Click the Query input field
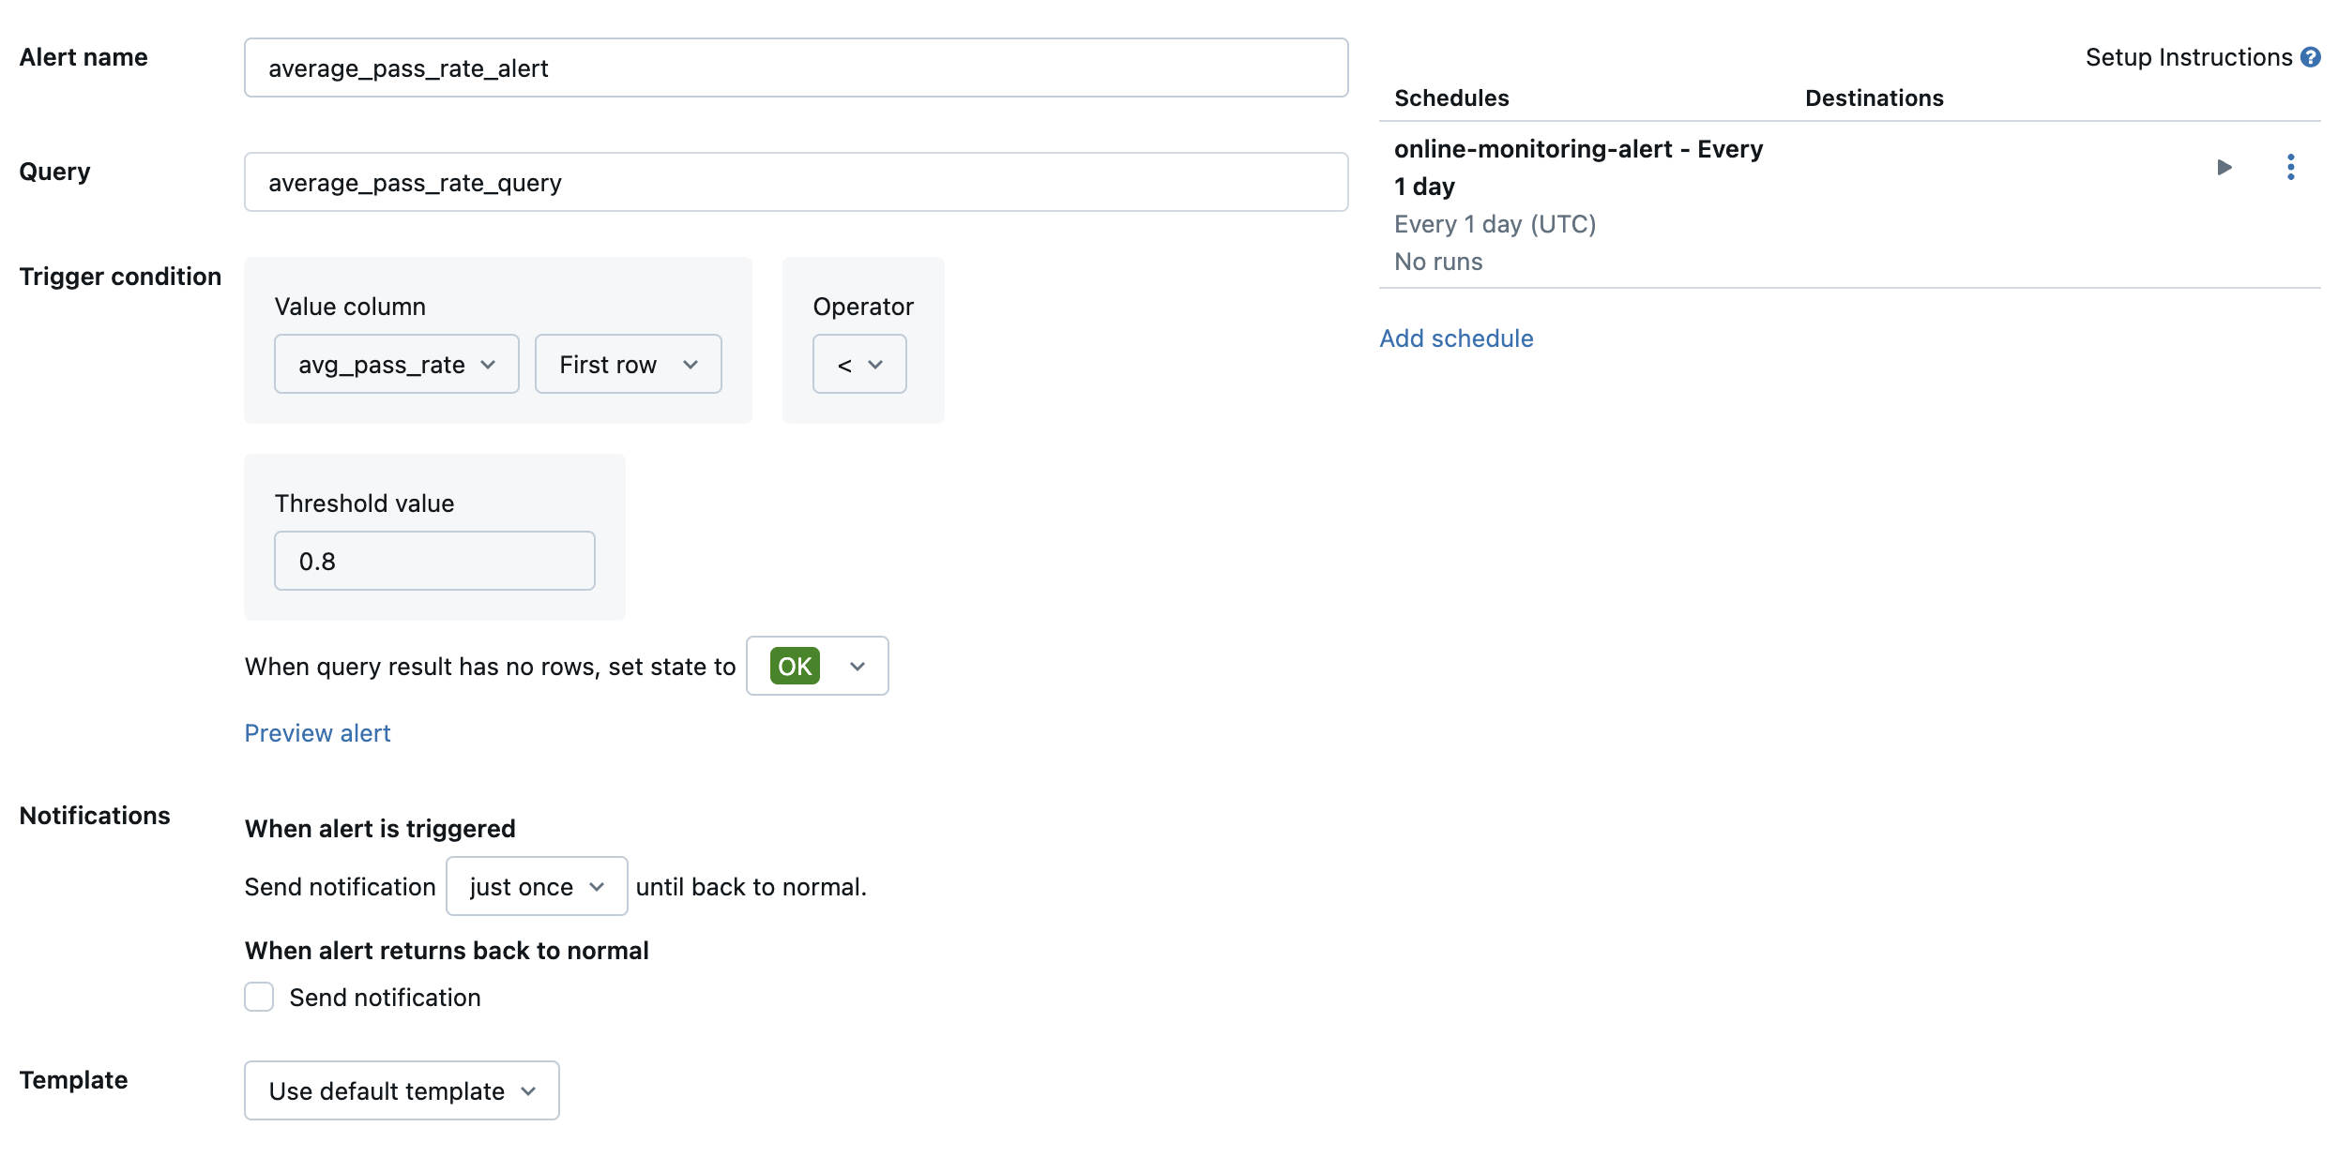This screenshot has height=1157, width=2338. [797, 182]
